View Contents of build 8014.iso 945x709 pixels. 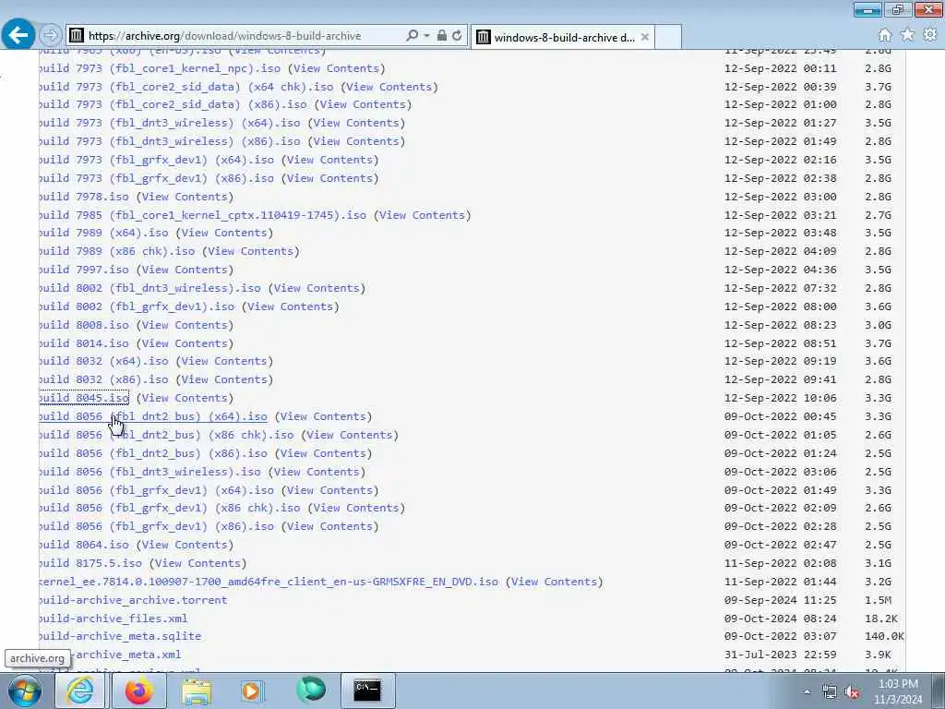(x=185, y=343)
